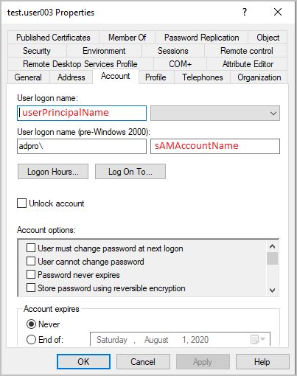Open the Security tab
Screen dimensions: 297x376
pos(37,51)
